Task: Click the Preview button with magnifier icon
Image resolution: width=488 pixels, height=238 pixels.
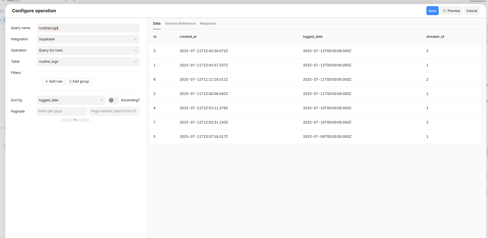Action: pos(451,11)
